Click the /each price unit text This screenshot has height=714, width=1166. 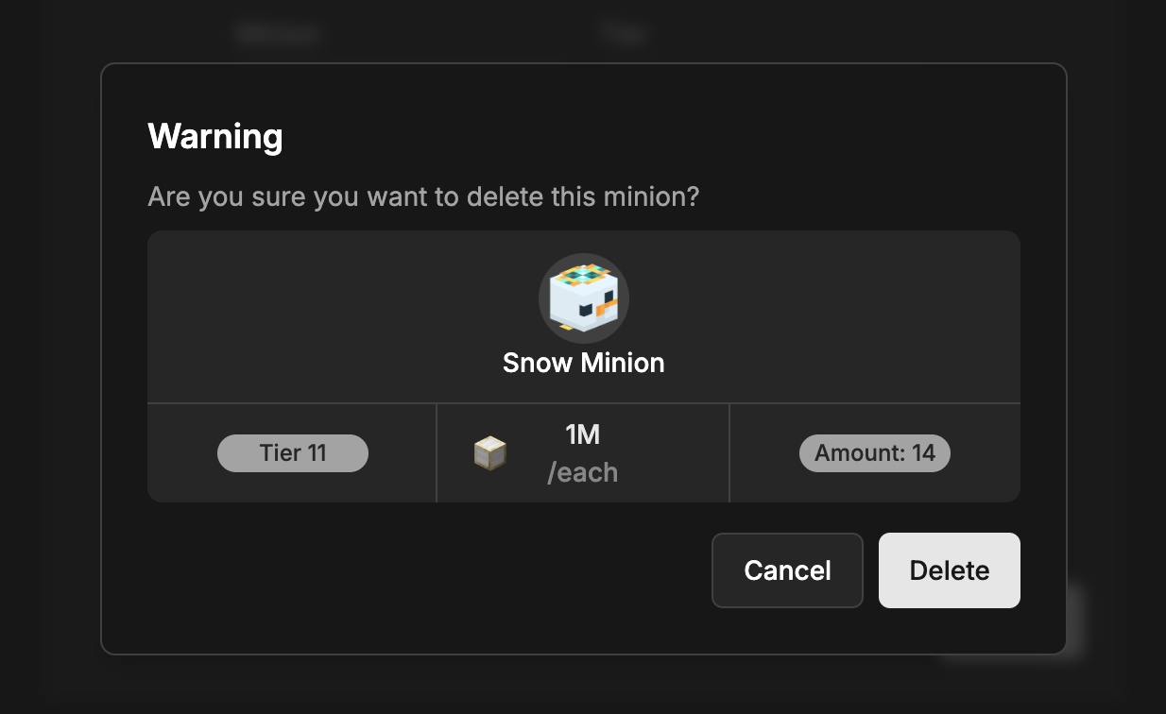[x=582, y=472]
